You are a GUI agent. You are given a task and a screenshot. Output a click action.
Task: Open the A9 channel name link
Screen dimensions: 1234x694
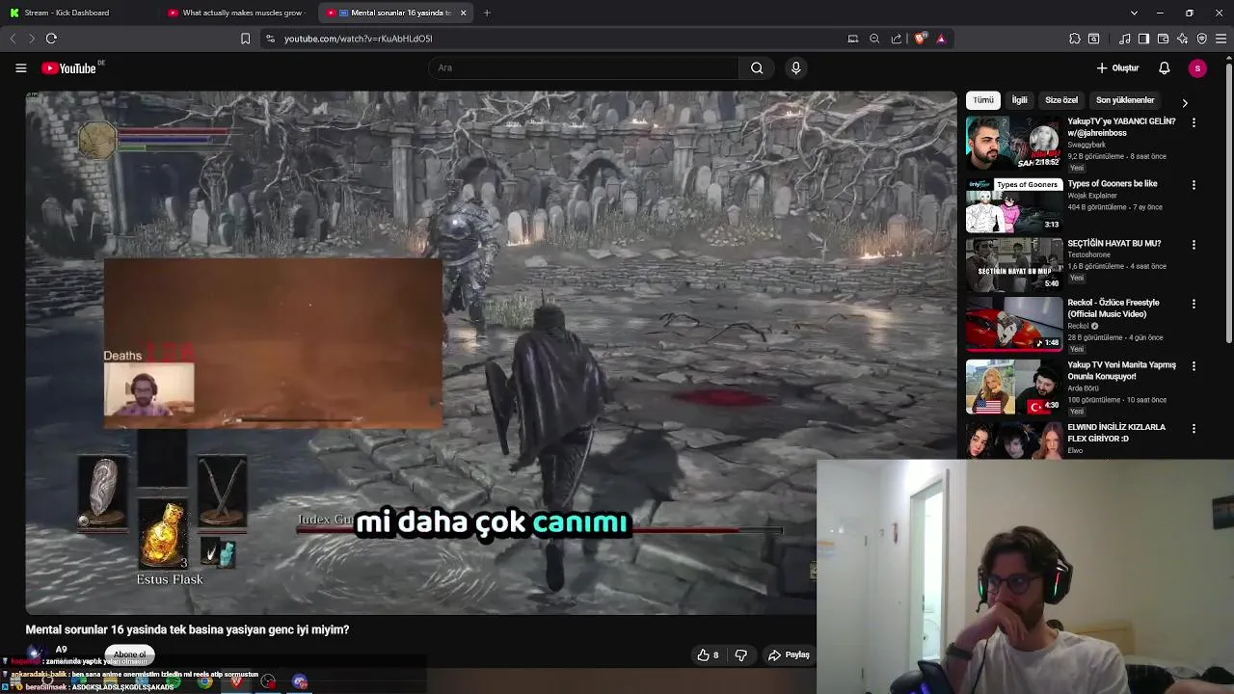tap(61, 650)
